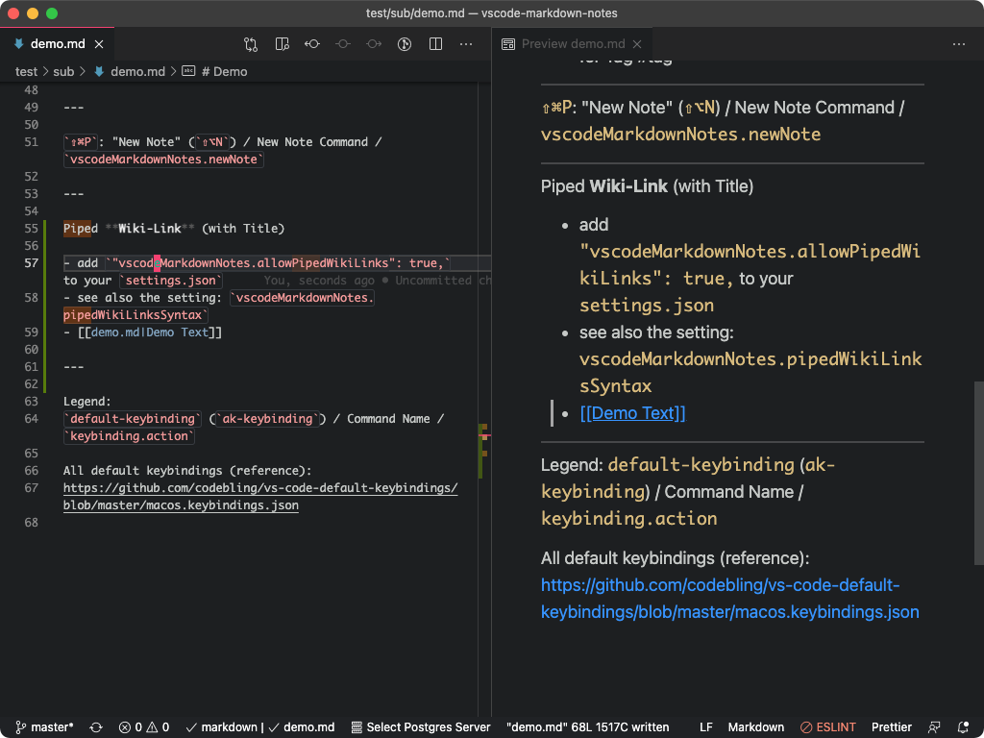Viewport: 984px width, 738px height.
Task: Click the open changes compare icon
Action: [x=251, y=44]
